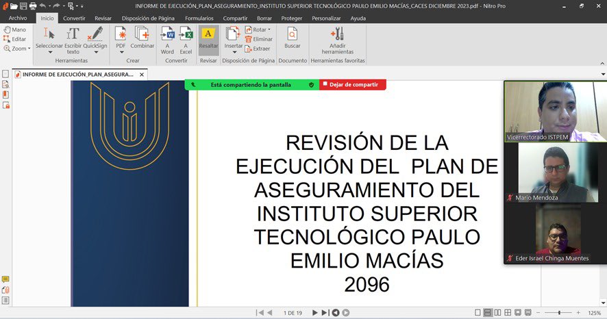Open the QuickSign signature tool
The width and height of the screenshot is (607, 319).
95,37
